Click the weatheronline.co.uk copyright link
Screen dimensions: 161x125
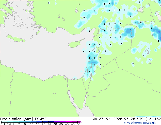[140, 123]
